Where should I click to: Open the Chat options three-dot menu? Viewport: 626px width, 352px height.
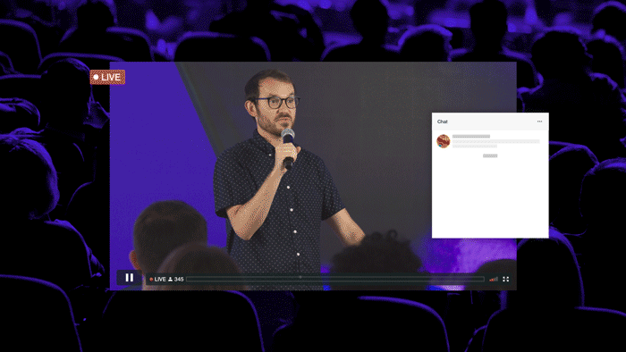pos(539,122)
